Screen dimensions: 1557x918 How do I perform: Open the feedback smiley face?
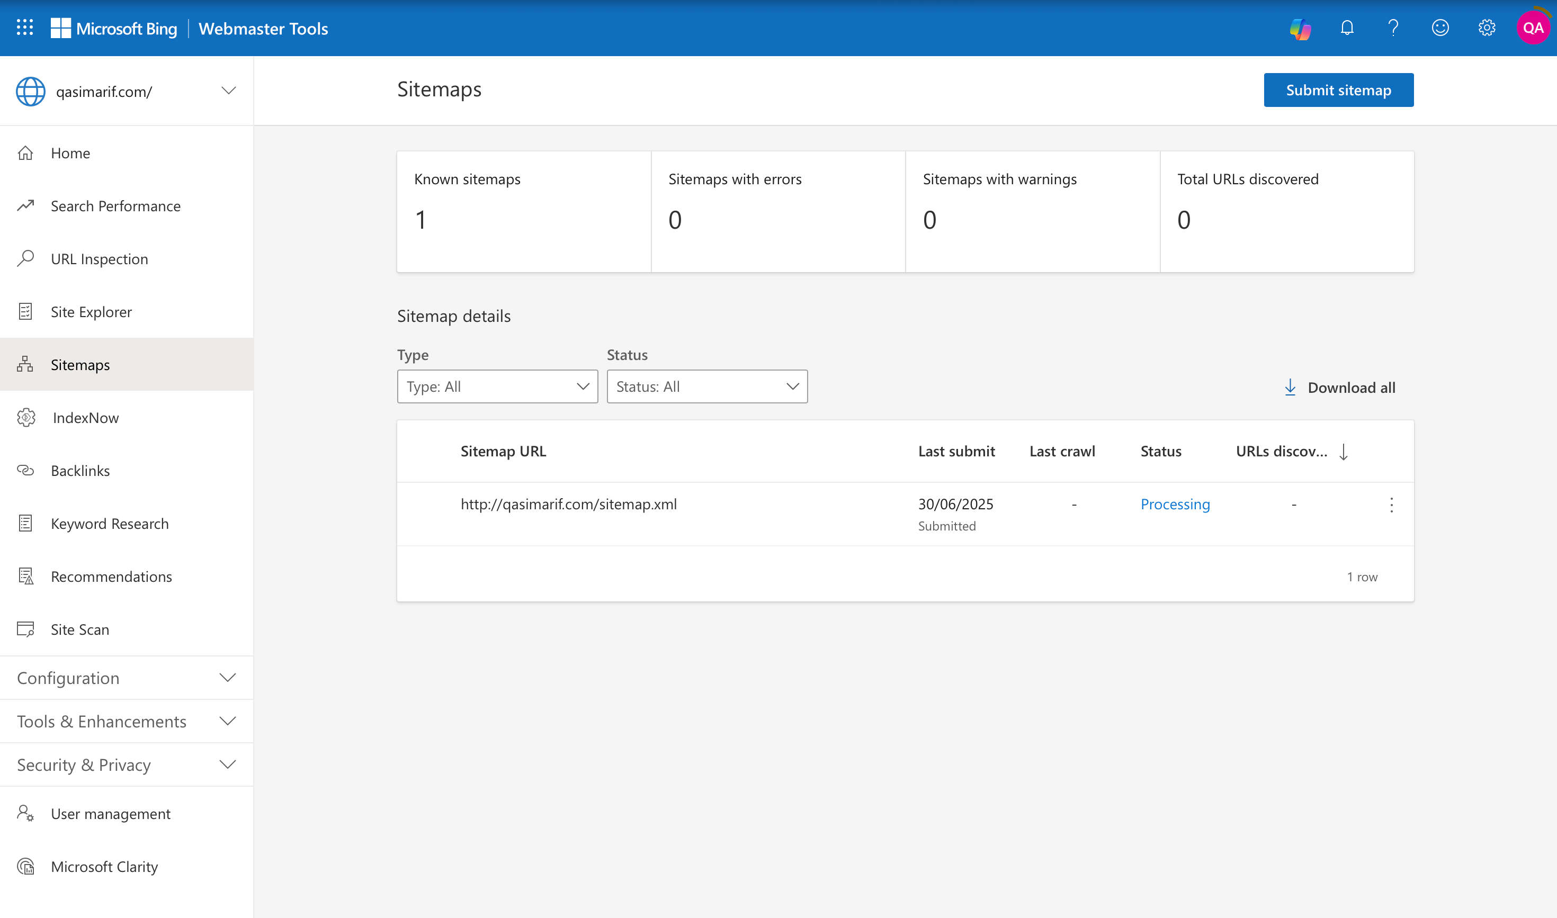[1440, 28]
